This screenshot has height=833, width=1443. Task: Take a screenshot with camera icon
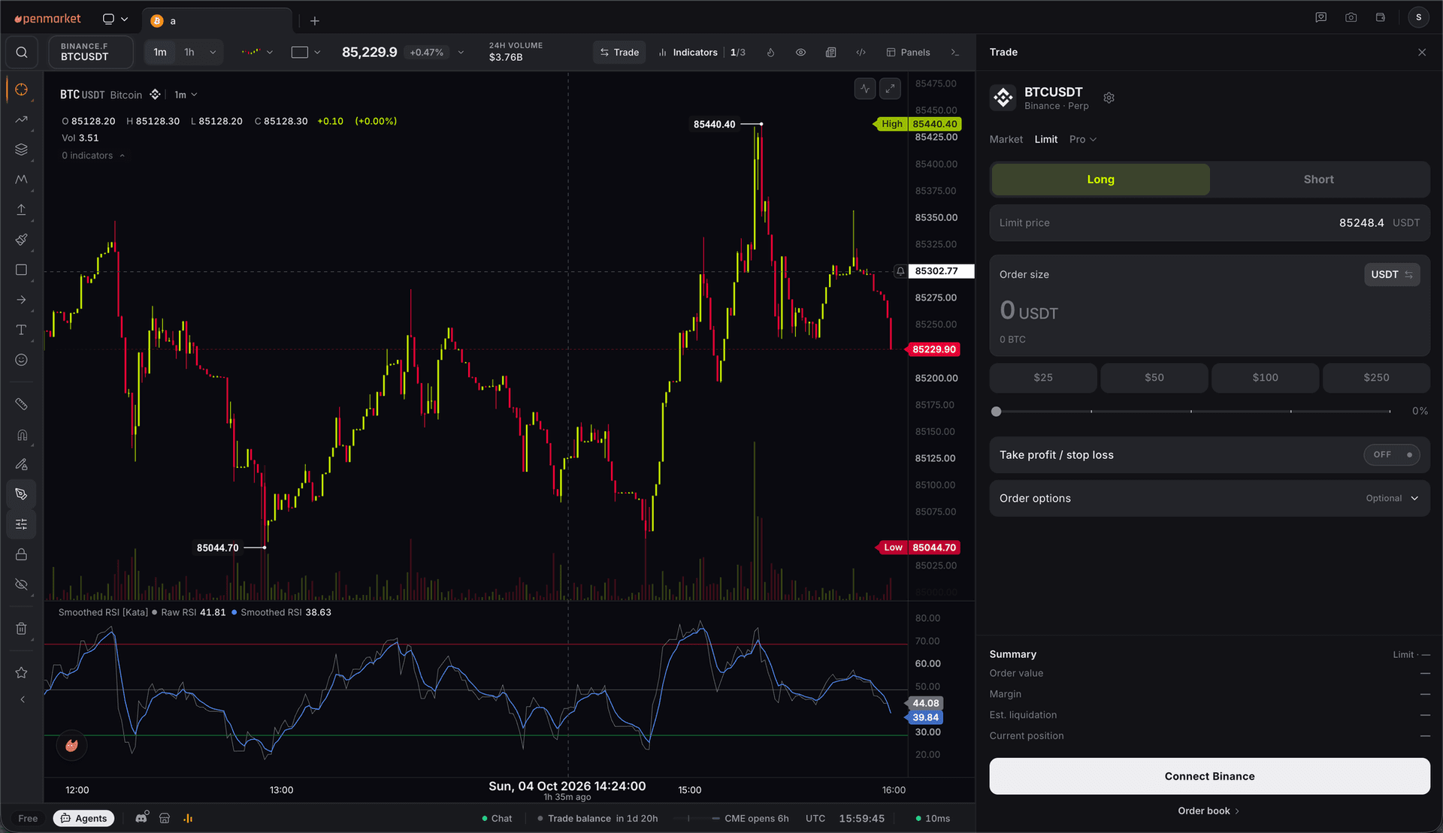point(1351,17)
